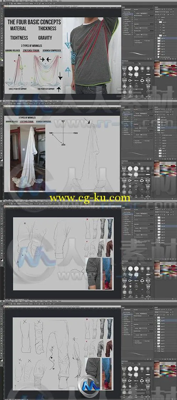
Task: Choose METAL brush set thumbnail in pants sketch window
Action: coord(148,381)
